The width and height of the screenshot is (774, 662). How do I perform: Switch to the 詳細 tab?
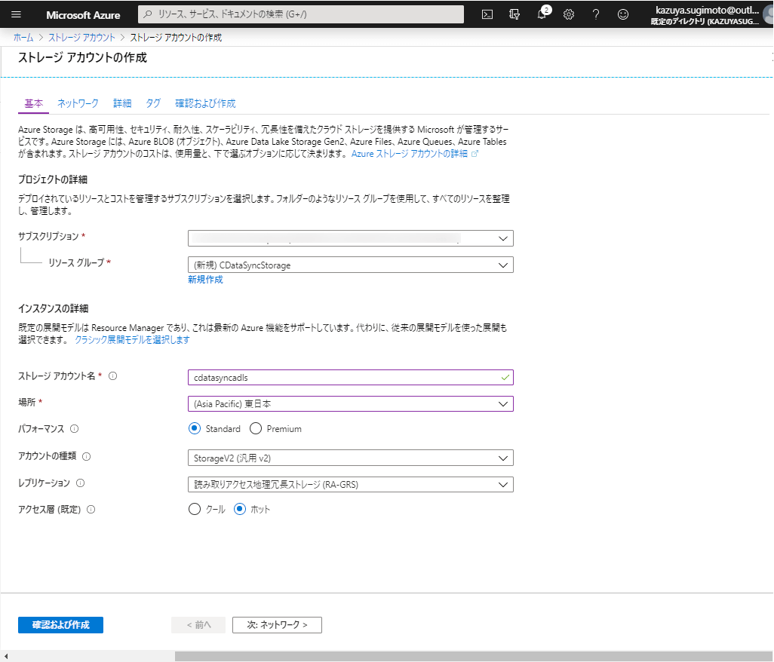(122, 103)
